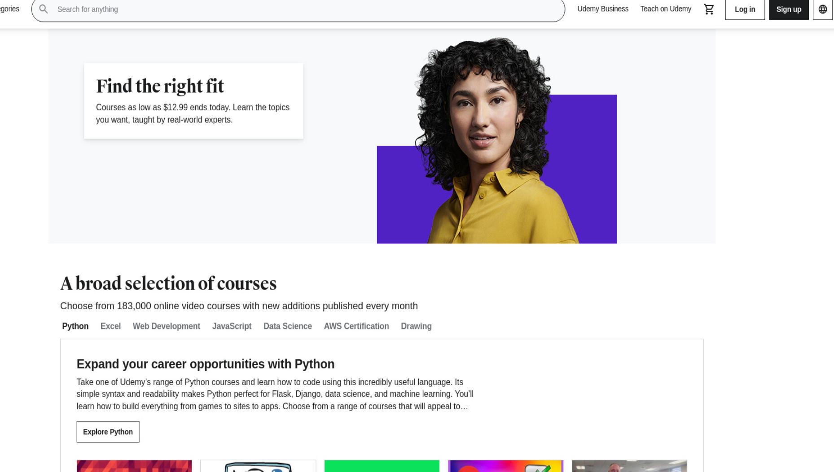This screenshot has width=834, height=472.
Task: Open the Teach on Udemy link
Action: pos(666,9)
